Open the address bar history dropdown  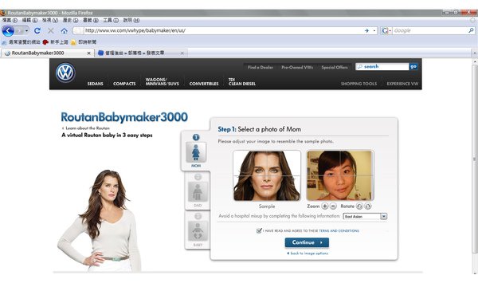coord(374,30)
